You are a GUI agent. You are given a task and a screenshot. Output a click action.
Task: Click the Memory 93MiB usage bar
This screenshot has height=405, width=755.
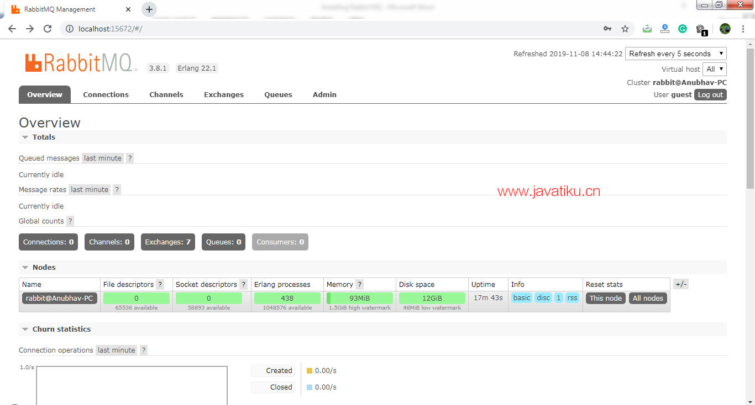click(360, 298)
